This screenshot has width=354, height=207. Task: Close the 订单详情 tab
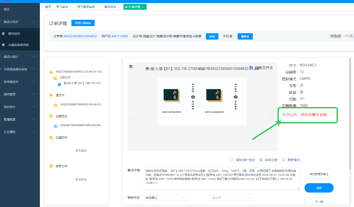tap(143, 7)
